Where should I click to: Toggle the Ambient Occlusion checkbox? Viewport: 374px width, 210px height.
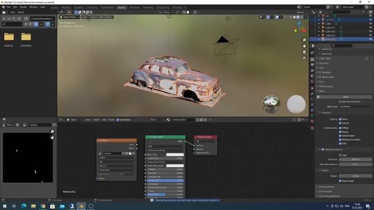point(340,140)
